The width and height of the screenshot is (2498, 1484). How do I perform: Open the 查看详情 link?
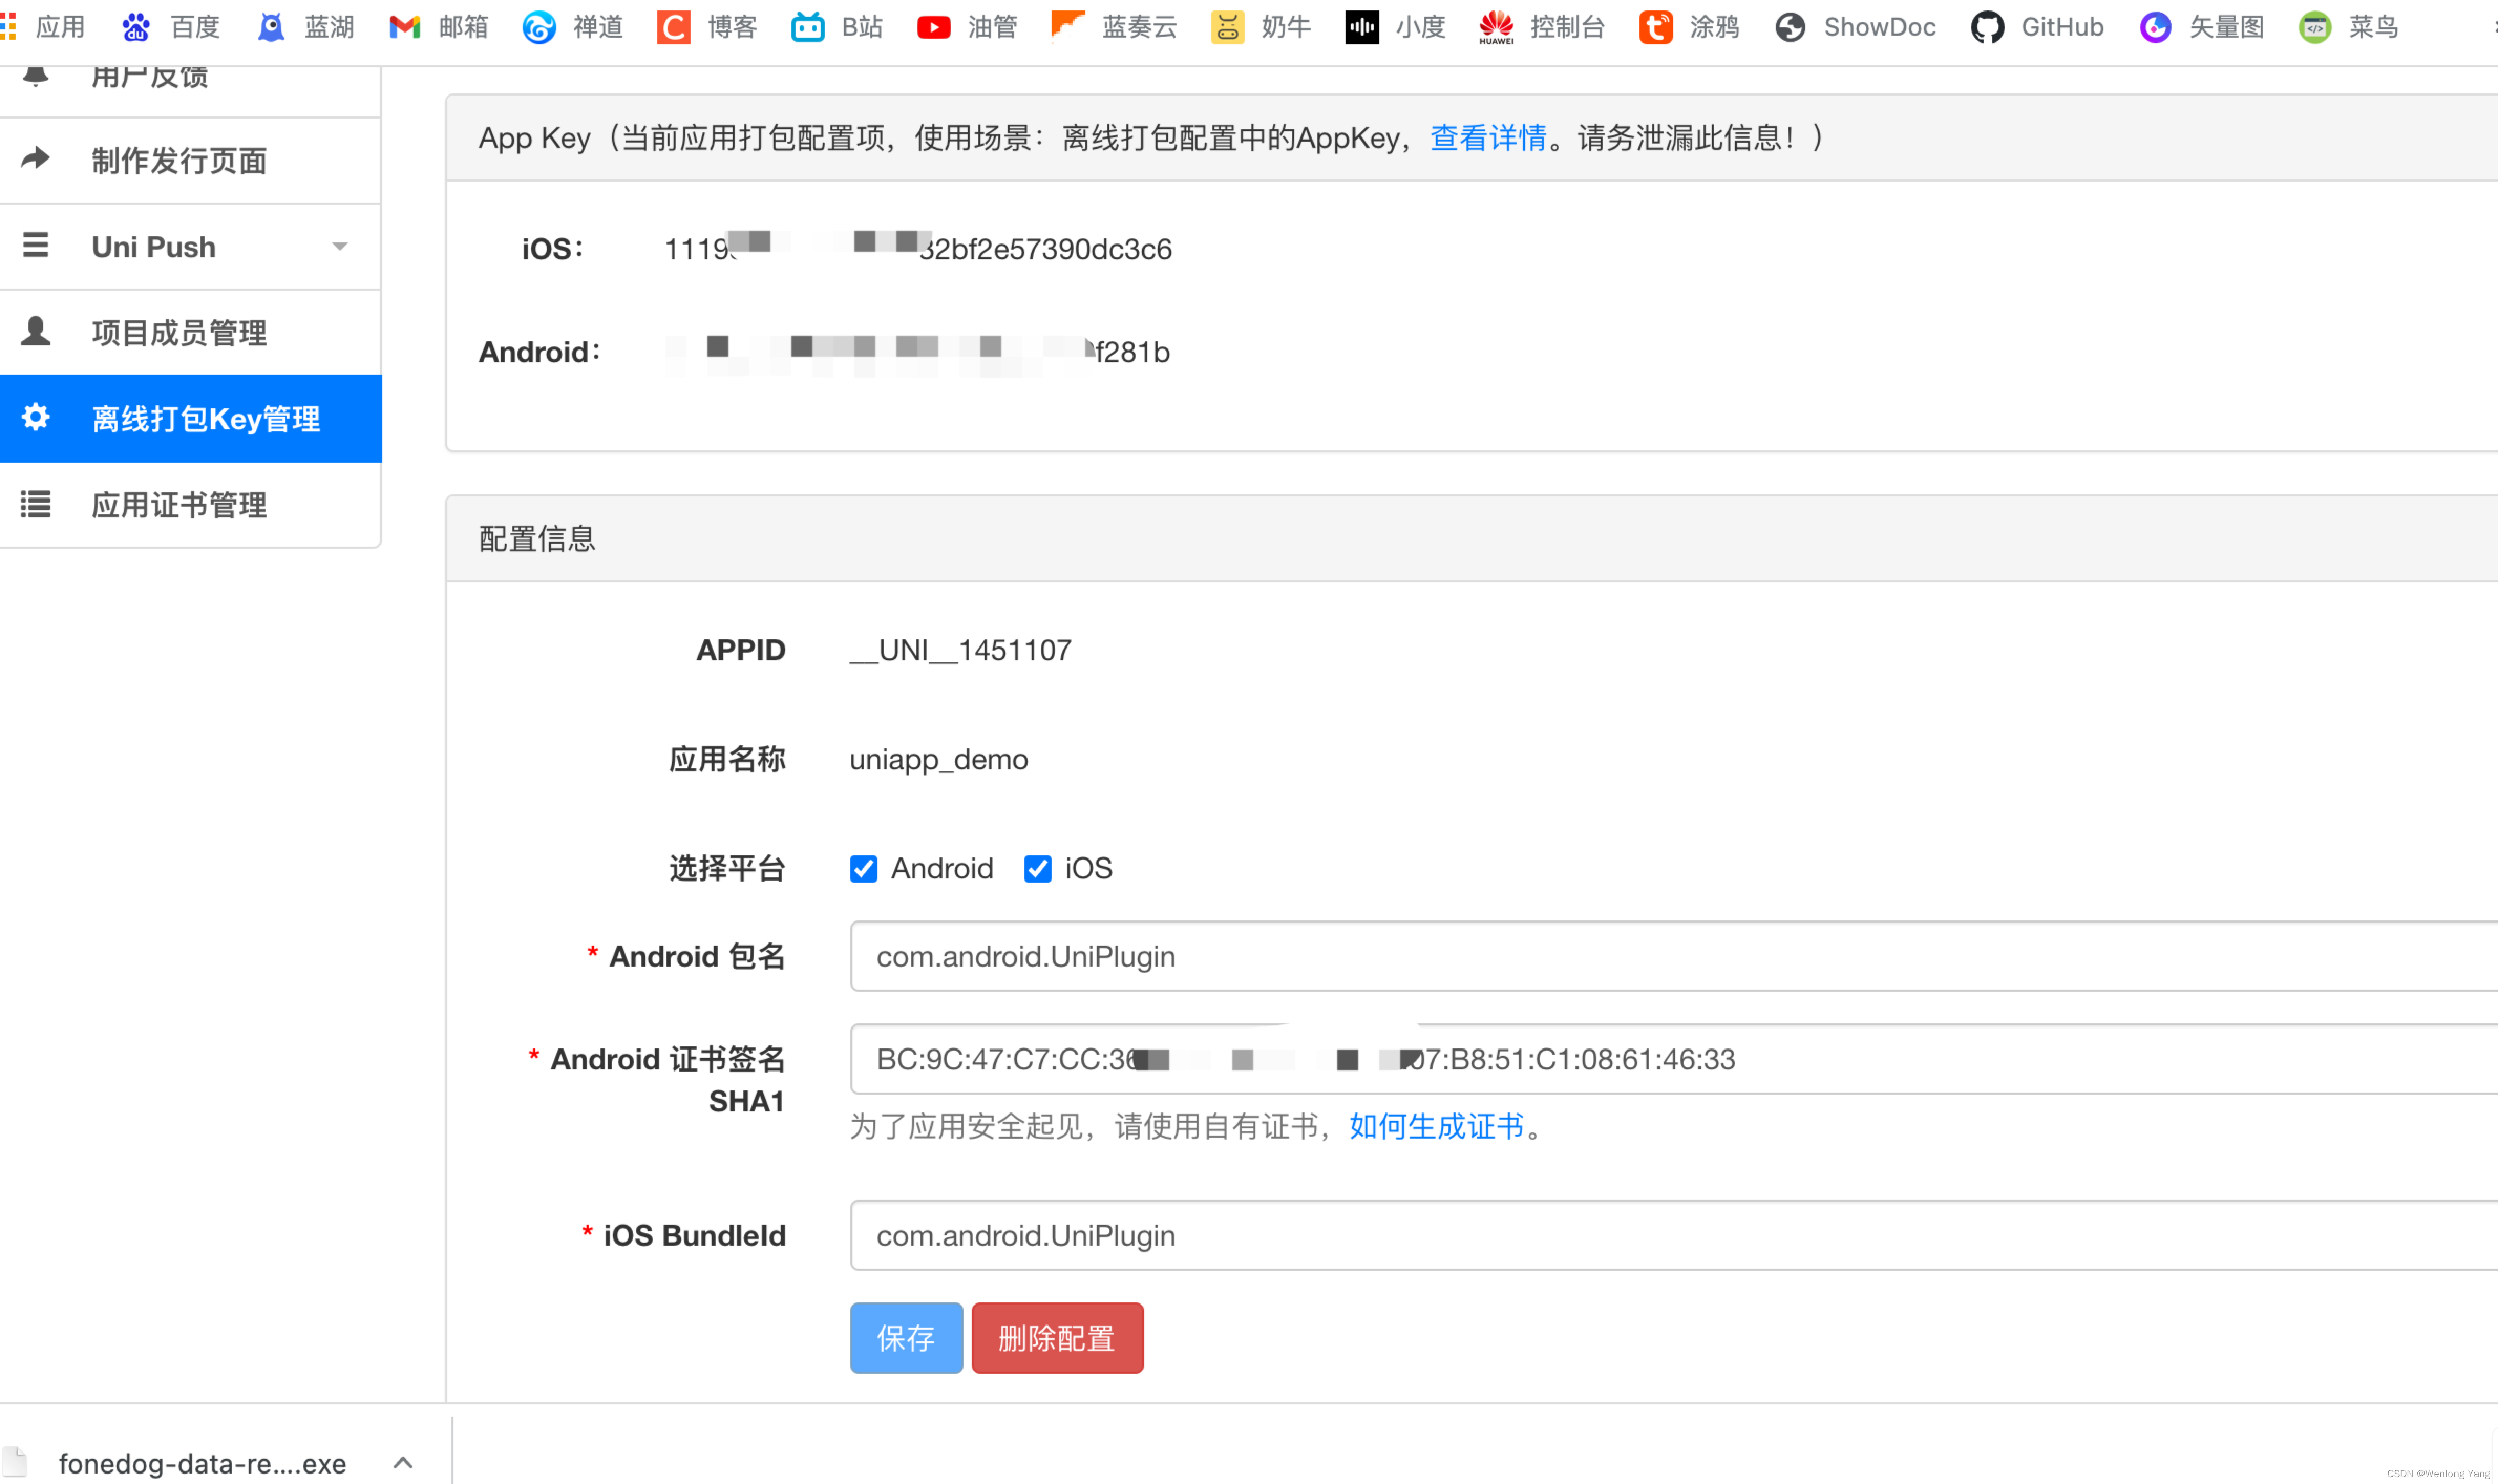click(x=1487, y=138)
